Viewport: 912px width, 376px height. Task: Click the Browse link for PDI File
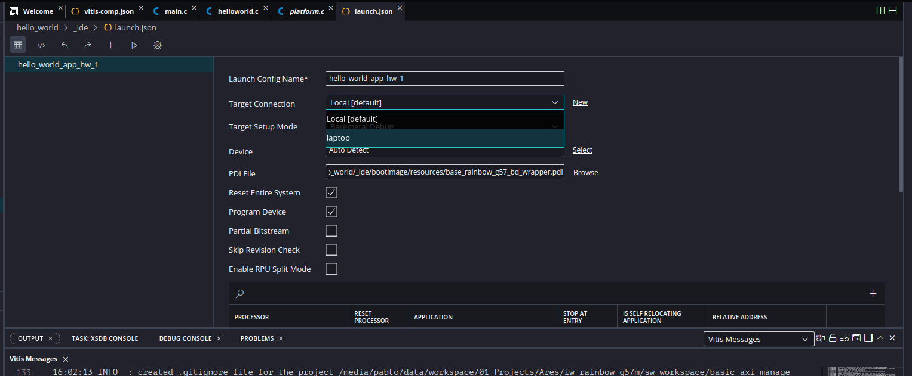585,172
